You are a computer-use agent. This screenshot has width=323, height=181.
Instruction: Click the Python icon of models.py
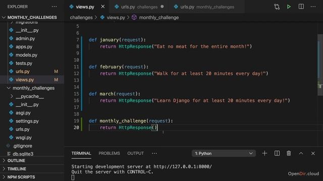[11, 55]
